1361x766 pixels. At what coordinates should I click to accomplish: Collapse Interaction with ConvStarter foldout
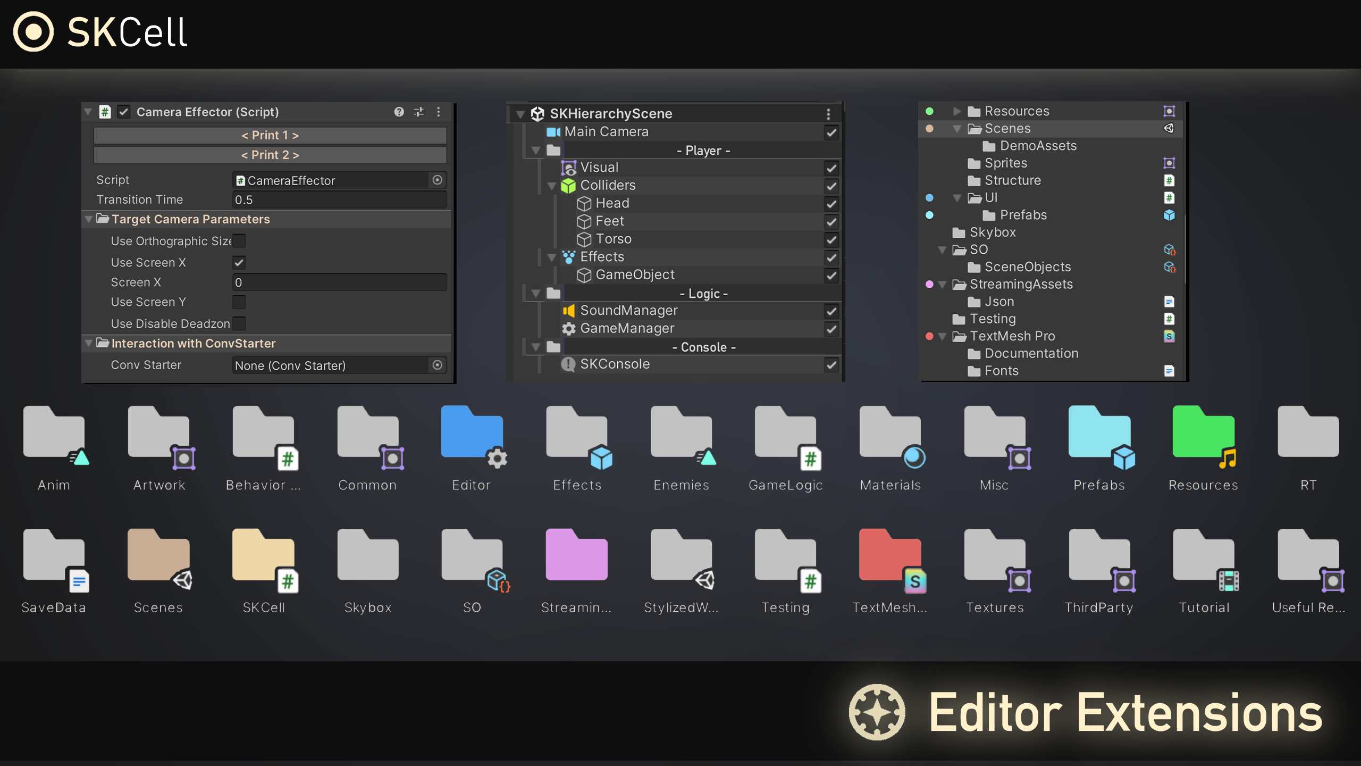89,343
